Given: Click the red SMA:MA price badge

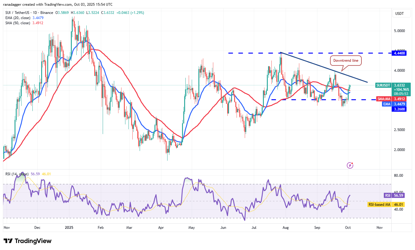Looking at the screenshot, I should tap(383, 99).
